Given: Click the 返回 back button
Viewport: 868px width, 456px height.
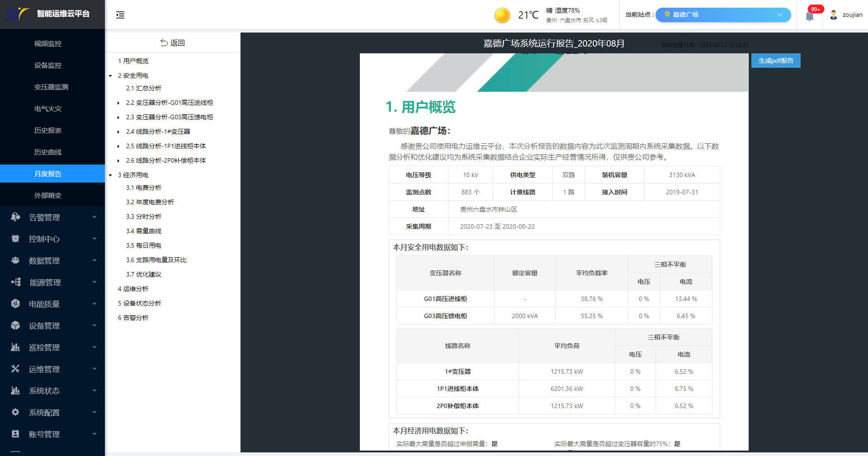Looking at the screenshot, I should 173,42.
